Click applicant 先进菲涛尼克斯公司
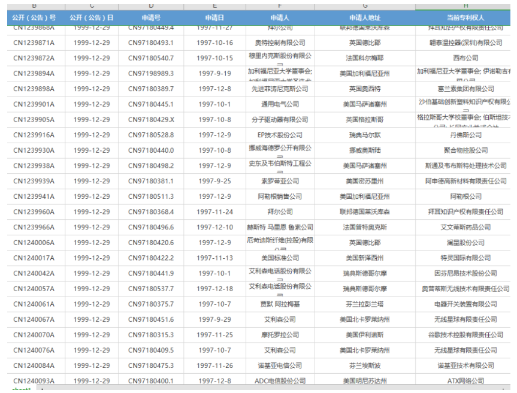Screen dimensions: 517x393 pyautogui.click(x=280, y=89)
